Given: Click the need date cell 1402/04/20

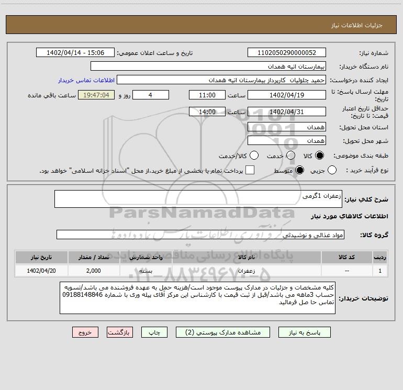Looking at the screenshot, I should coord(41,271).
